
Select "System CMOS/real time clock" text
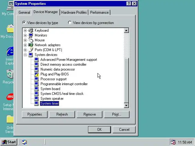[x=62, y=94]
